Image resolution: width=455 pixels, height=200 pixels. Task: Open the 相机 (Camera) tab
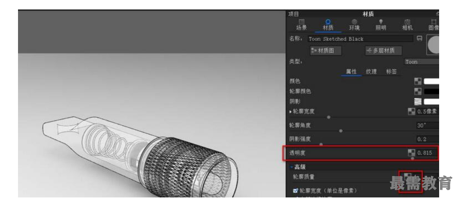[407, 25]
